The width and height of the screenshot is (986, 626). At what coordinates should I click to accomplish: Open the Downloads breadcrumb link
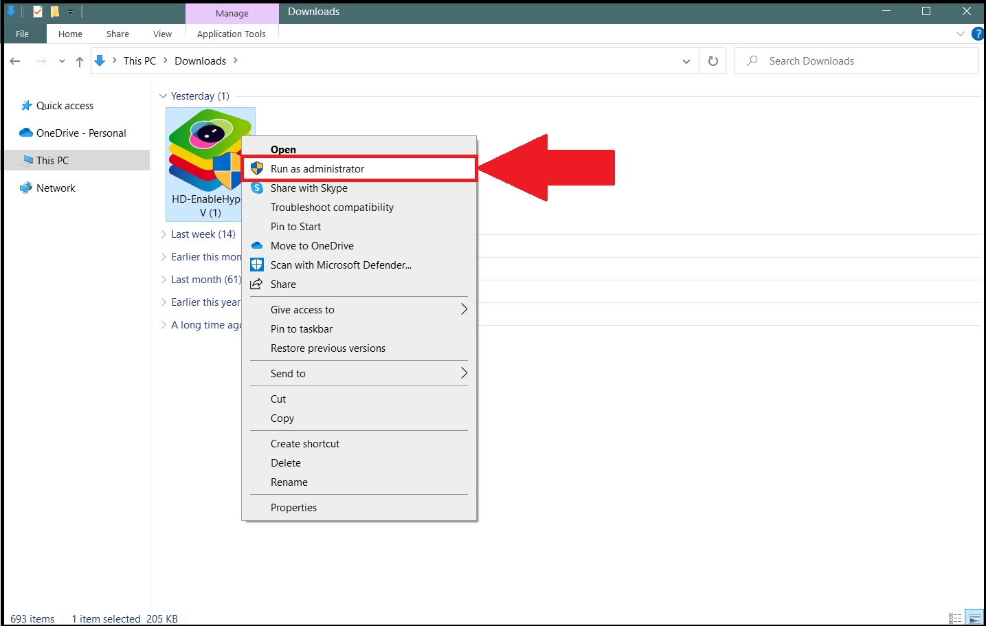click(200, 60)
